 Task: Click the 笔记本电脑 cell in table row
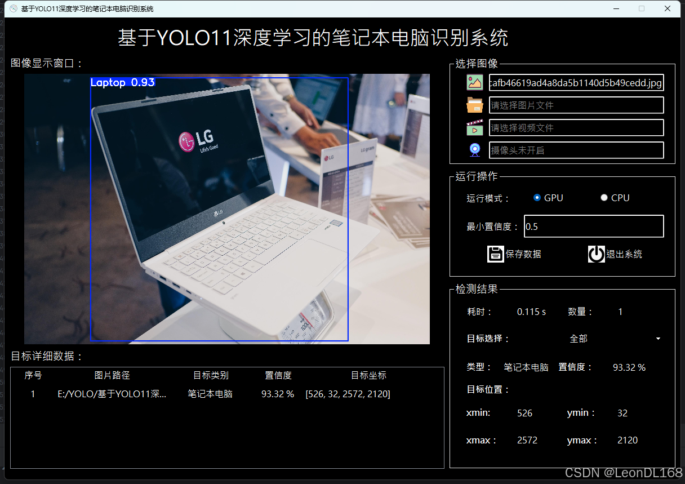(x=210, y=394)
